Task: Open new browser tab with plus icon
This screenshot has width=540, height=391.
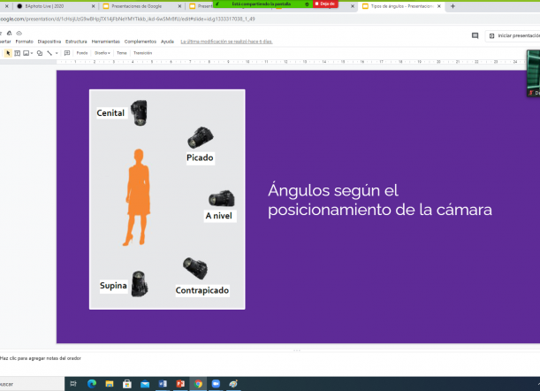Action: point(453,6)
